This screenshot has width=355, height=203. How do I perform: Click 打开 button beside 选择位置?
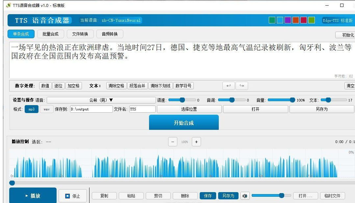pos(255,109)
